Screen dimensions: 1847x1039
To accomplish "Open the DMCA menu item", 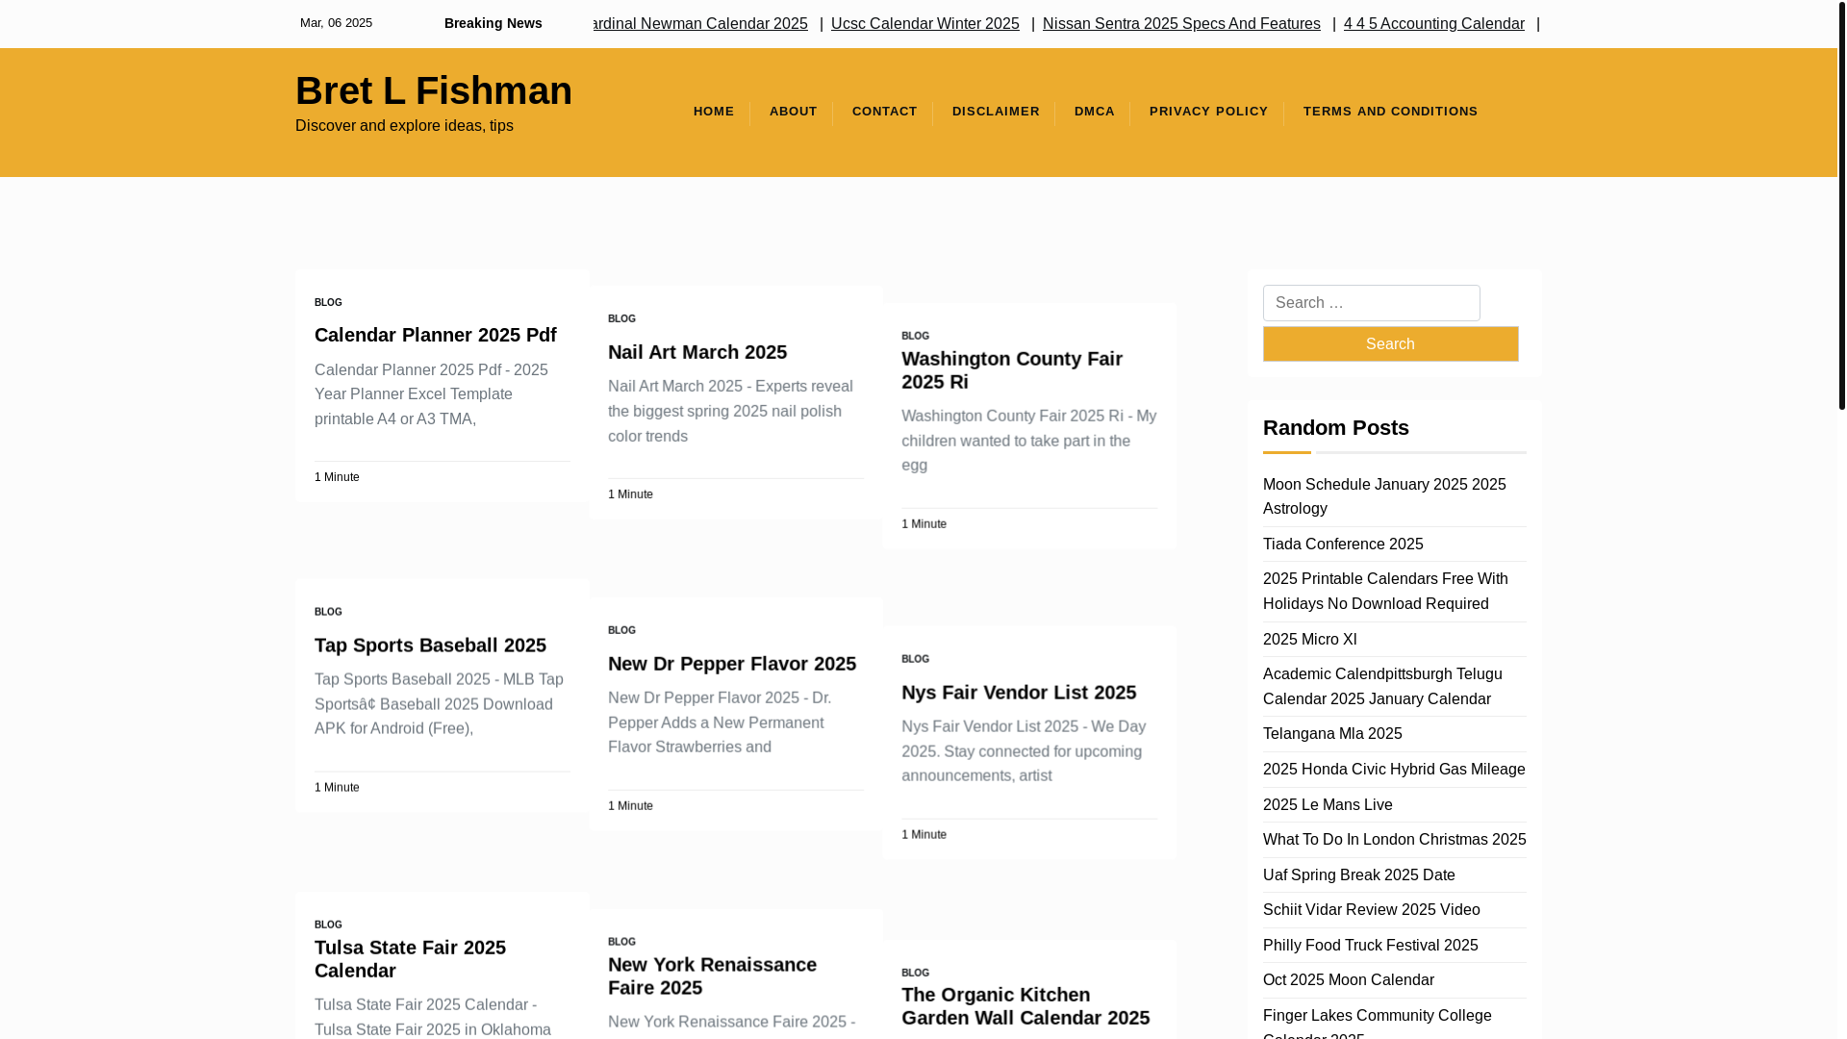I will (x=1094, y=112).
